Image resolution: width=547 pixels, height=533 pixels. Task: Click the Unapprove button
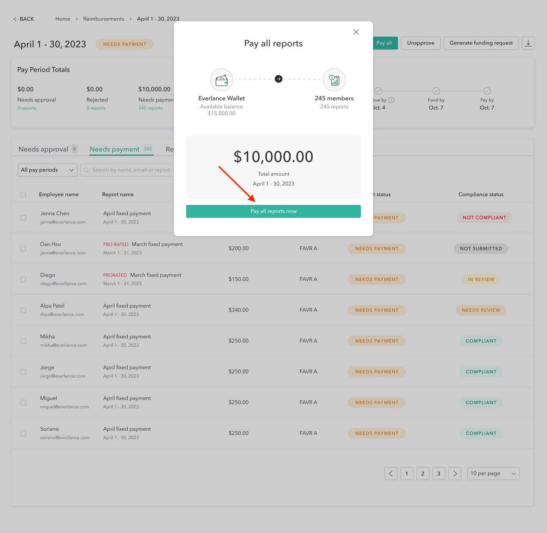421,43
